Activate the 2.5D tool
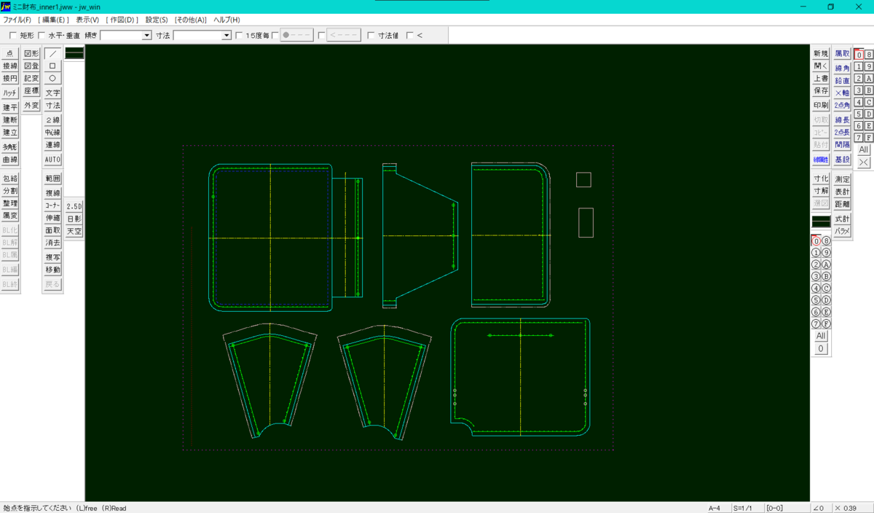Screen dimensions: 874x513 click(74, 206)
